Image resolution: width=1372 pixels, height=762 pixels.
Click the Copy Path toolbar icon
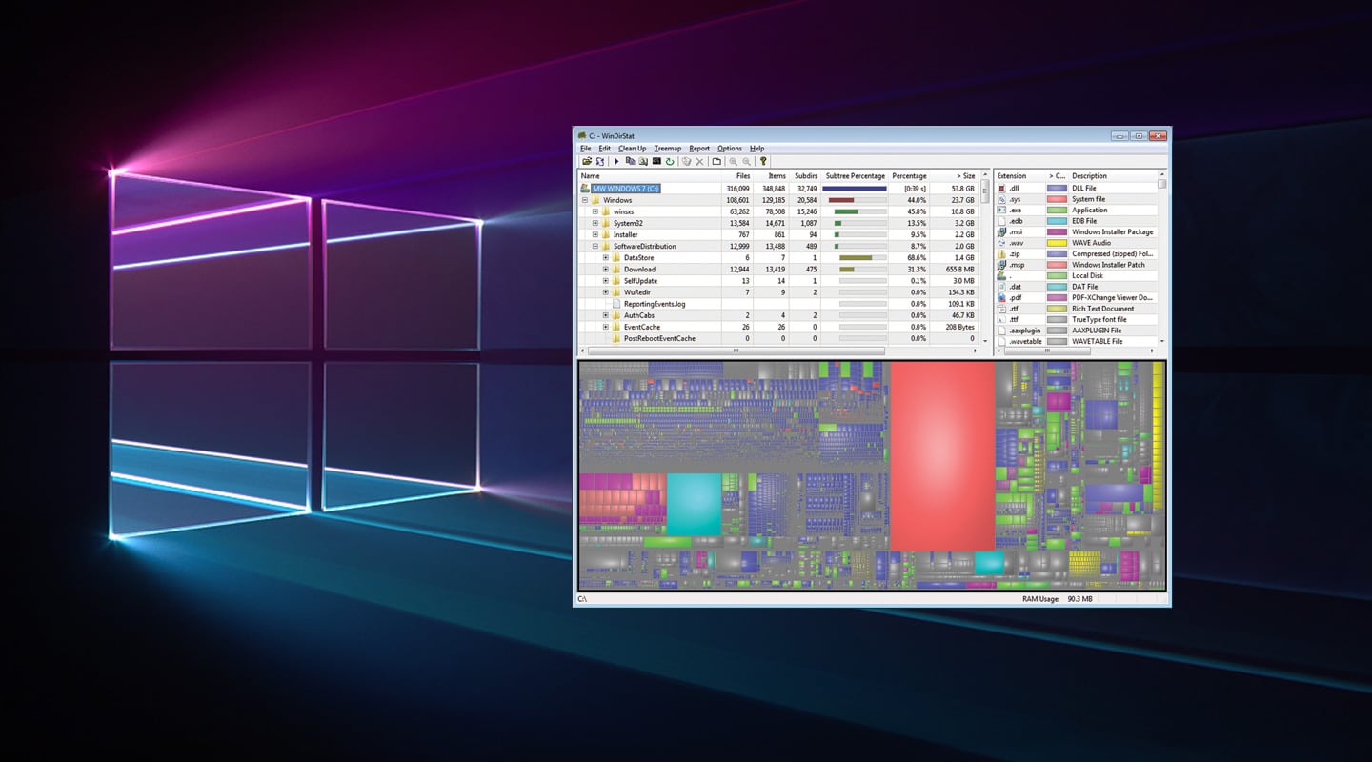(630, 161)
